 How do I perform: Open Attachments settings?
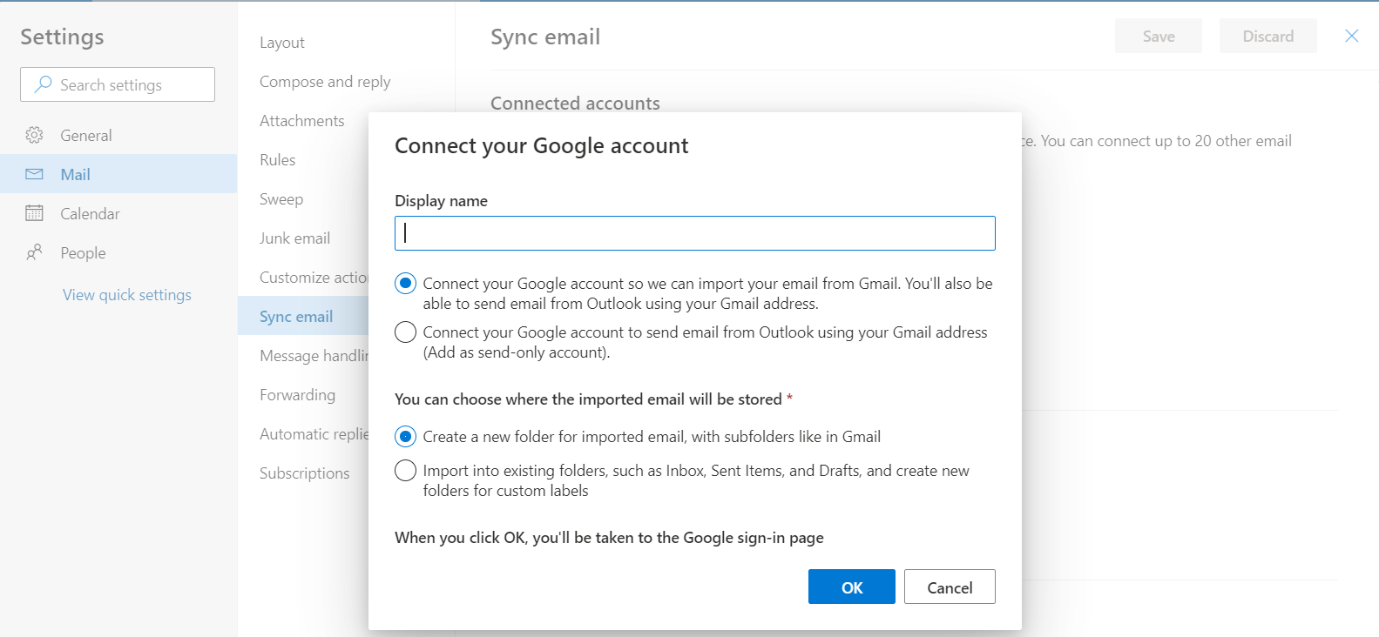point(302,121)
